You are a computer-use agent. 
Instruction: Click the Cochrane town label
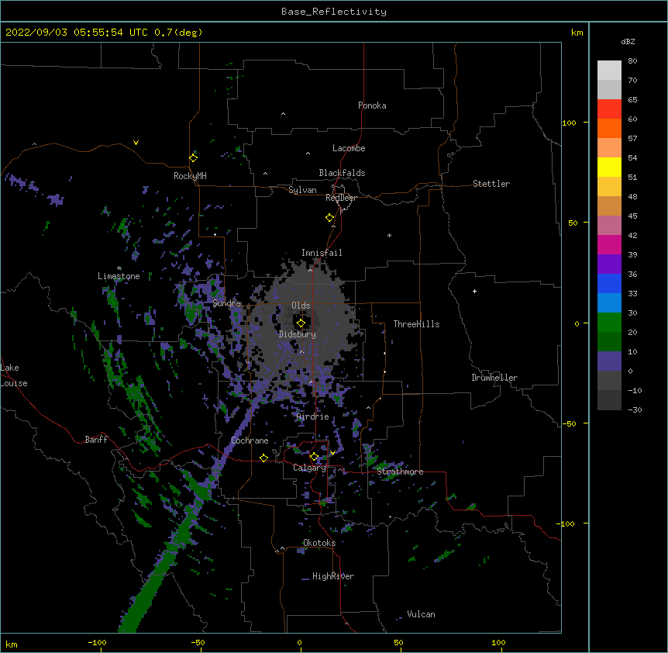(x=250, y=441)
